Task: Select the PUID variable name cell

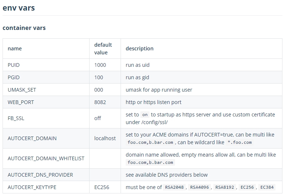Action: click(x=14, y=65)
